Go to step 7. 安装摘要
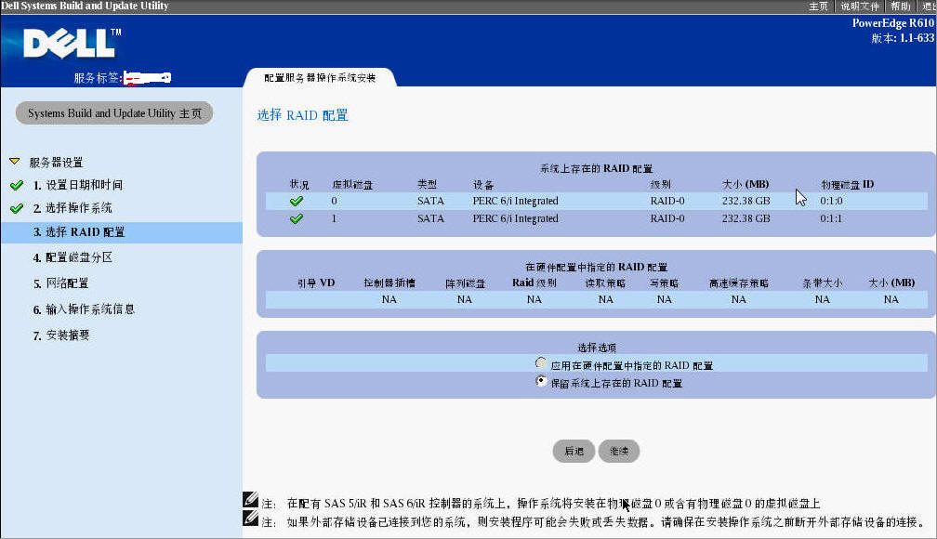Viewport: 937px width, 539px height. [x=61, y=335]
